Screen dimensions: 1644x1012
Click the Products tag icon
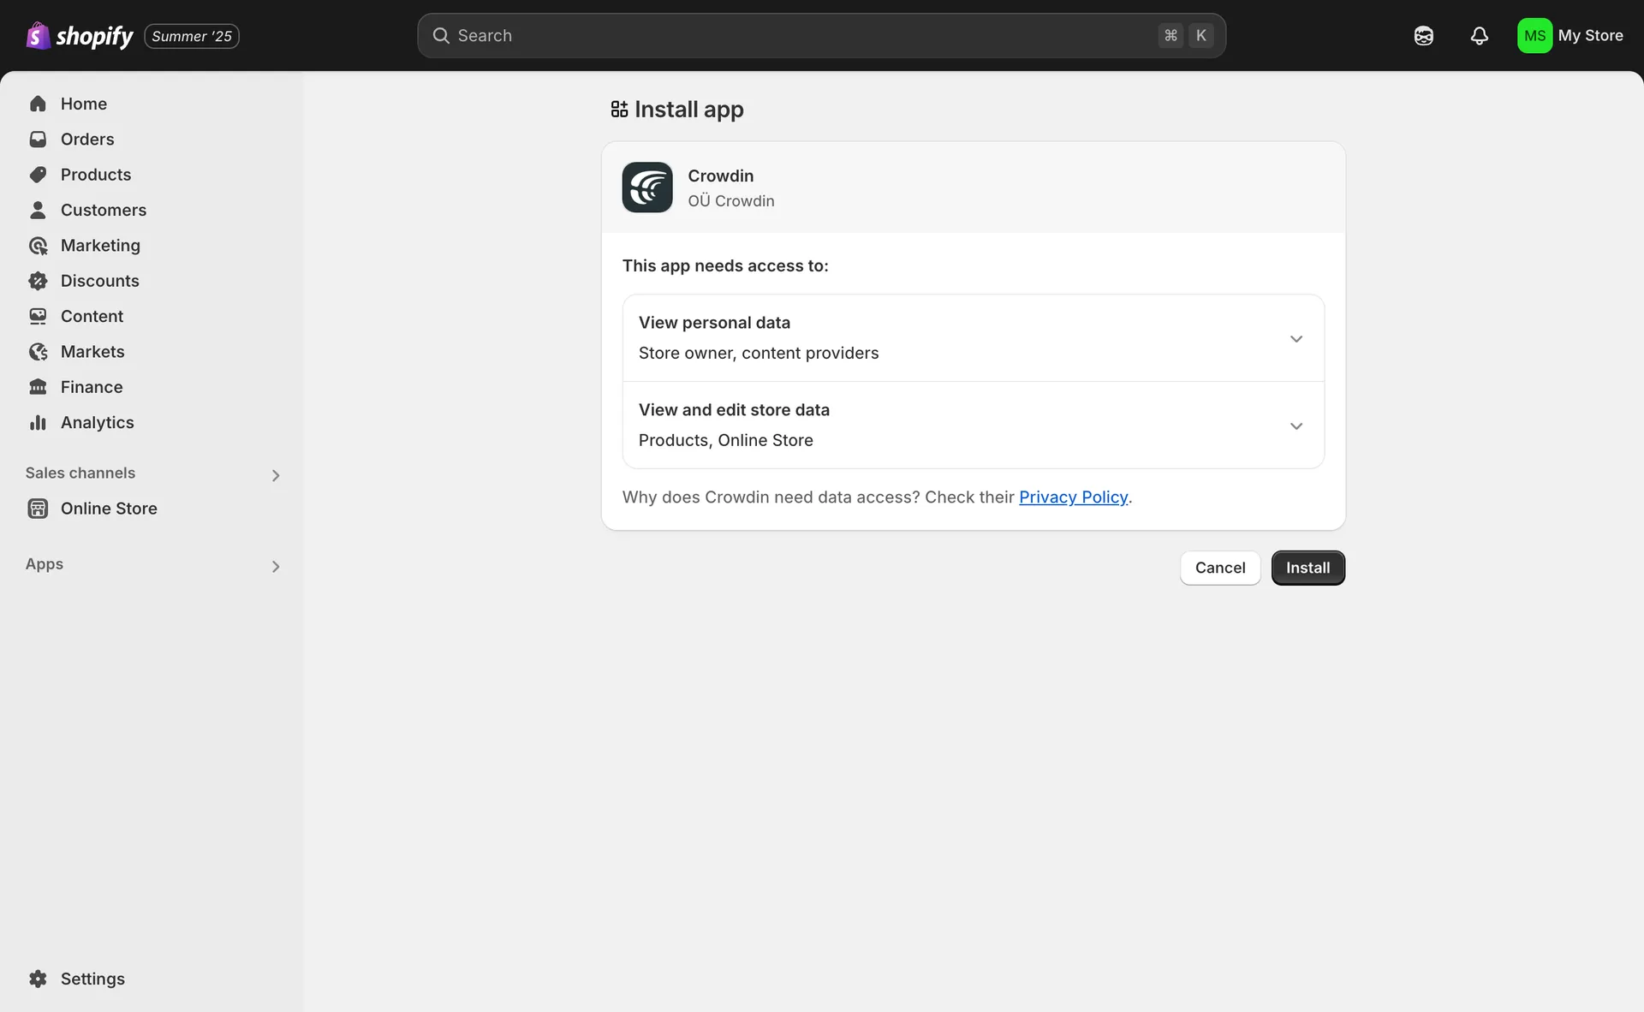[x=38, y=175]
